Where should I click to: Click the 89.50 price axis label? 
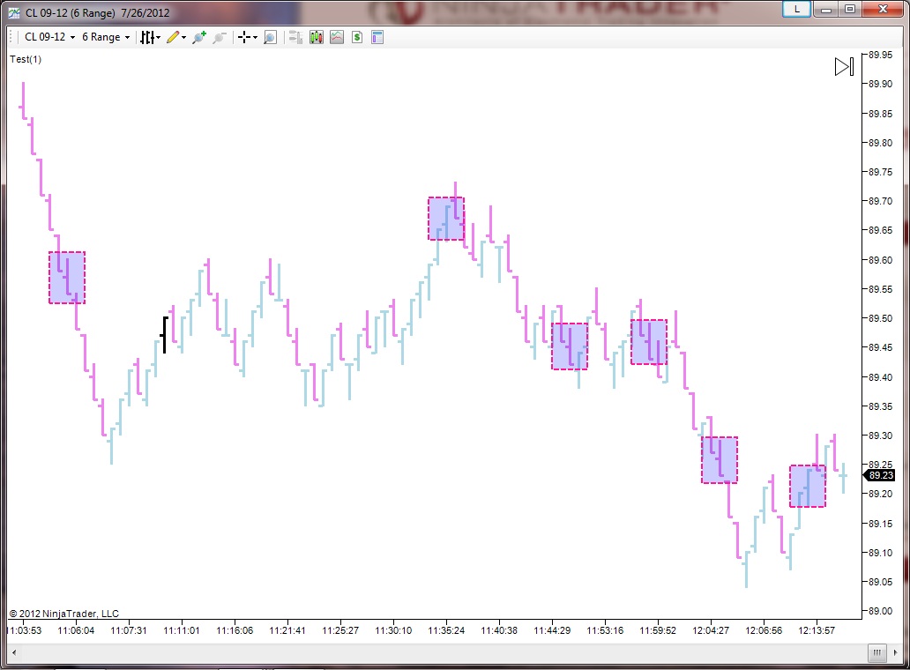coord(880,318)
